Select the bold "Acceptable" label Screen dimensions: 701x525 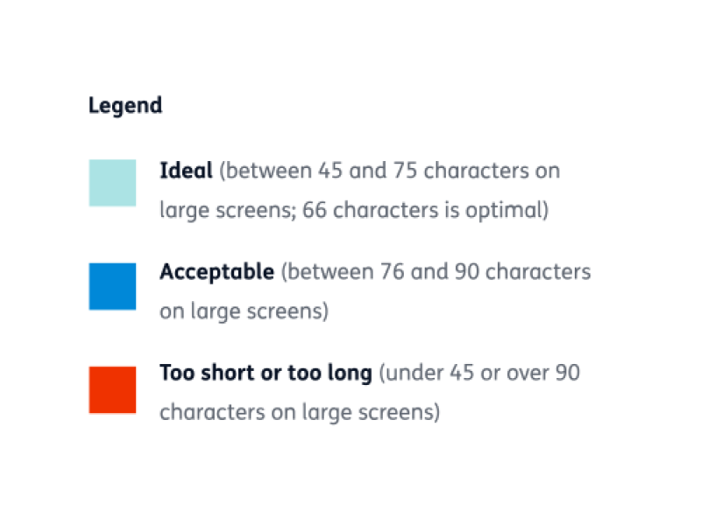click(216, 272)
